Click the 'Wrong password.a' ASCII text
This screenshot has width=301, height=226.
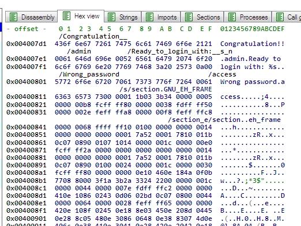pyautogui.click(x=253, y=82)
